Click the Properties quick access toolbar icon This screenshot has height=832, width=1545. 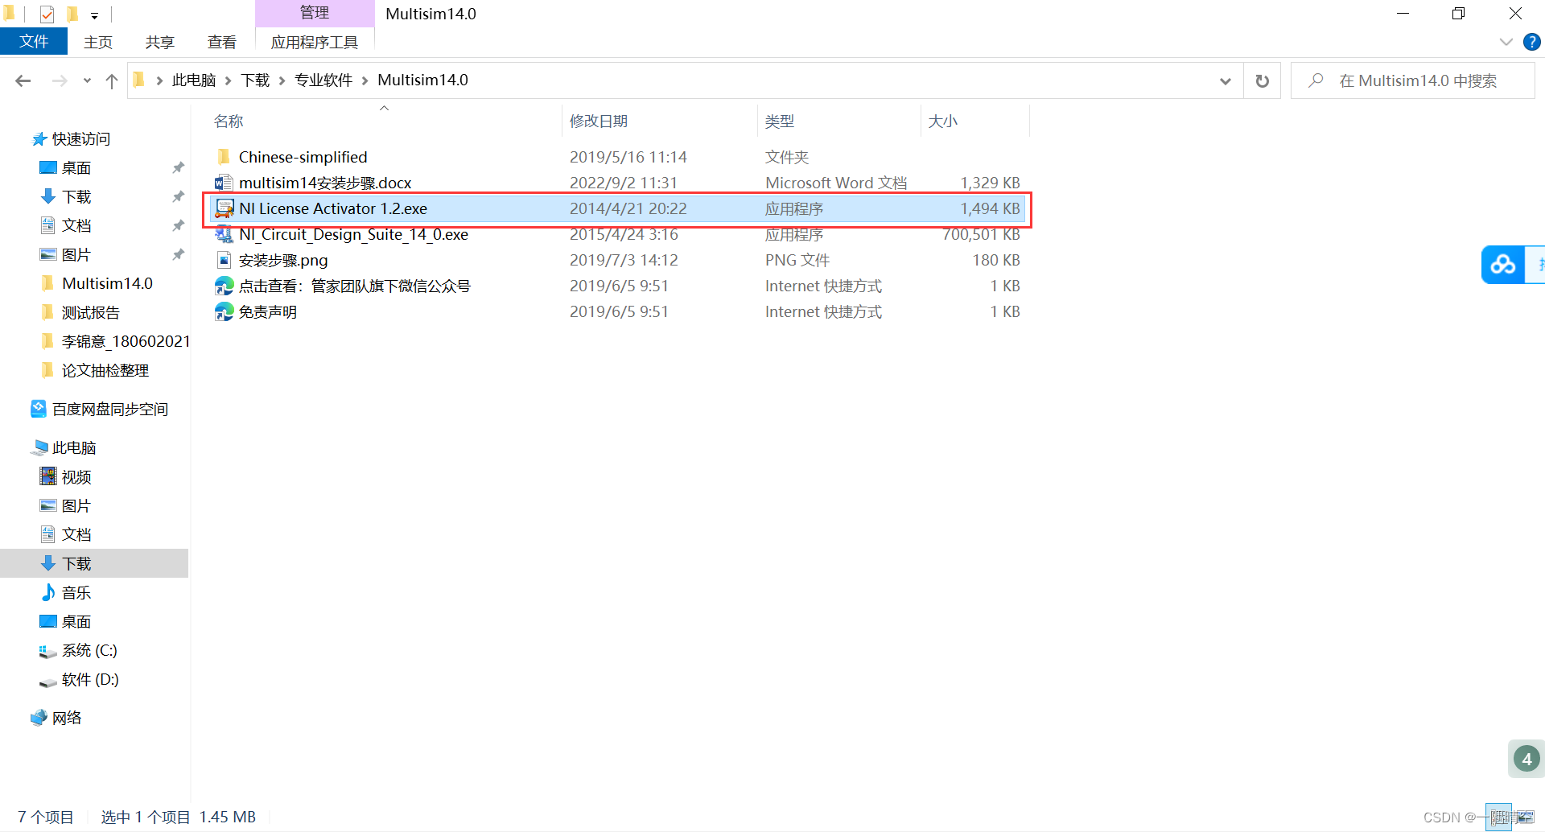(47, 14)
